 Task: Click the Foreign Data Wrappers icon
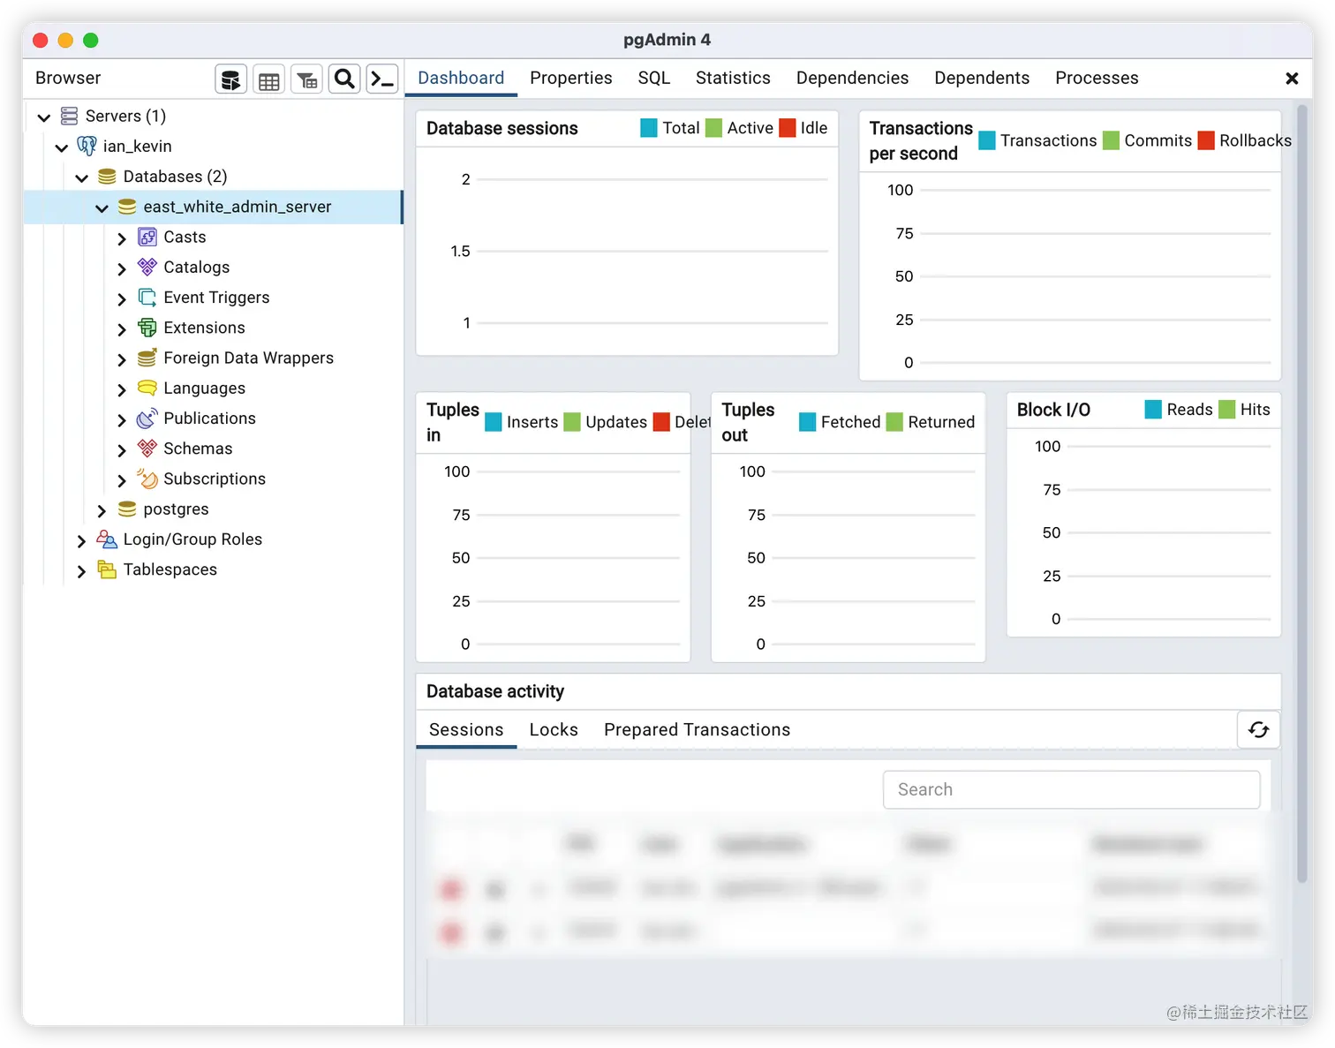click(147, 358)
